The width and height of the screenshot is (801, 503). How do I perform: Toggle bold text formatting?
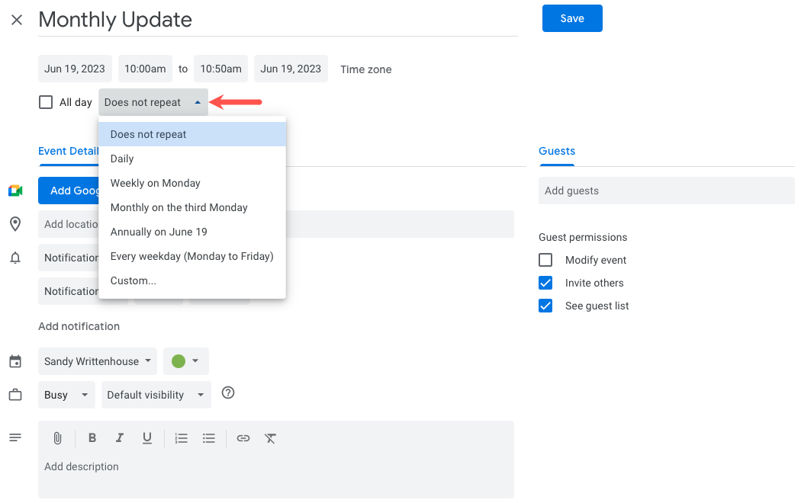point(92,437)
